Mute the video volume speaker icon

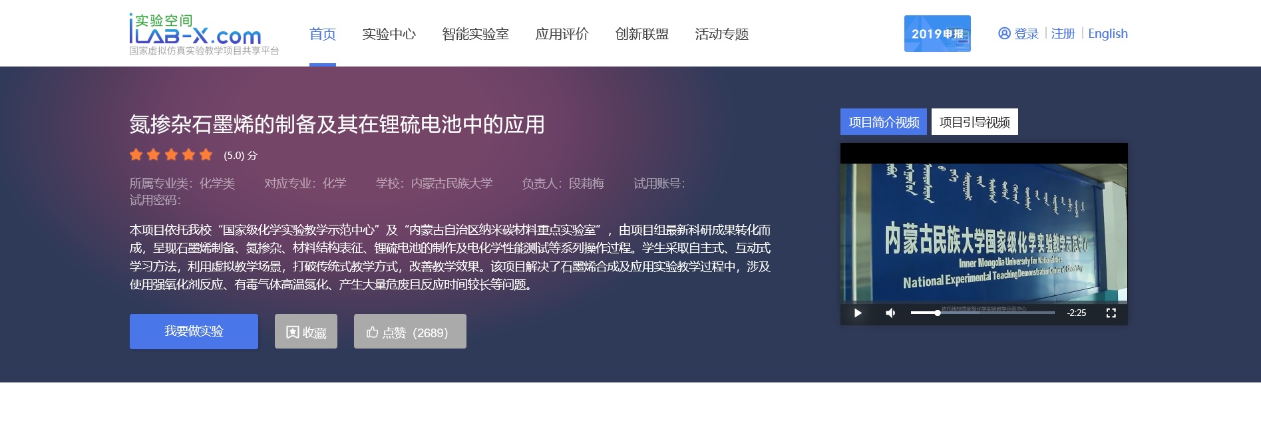click(x=890, y=313)
